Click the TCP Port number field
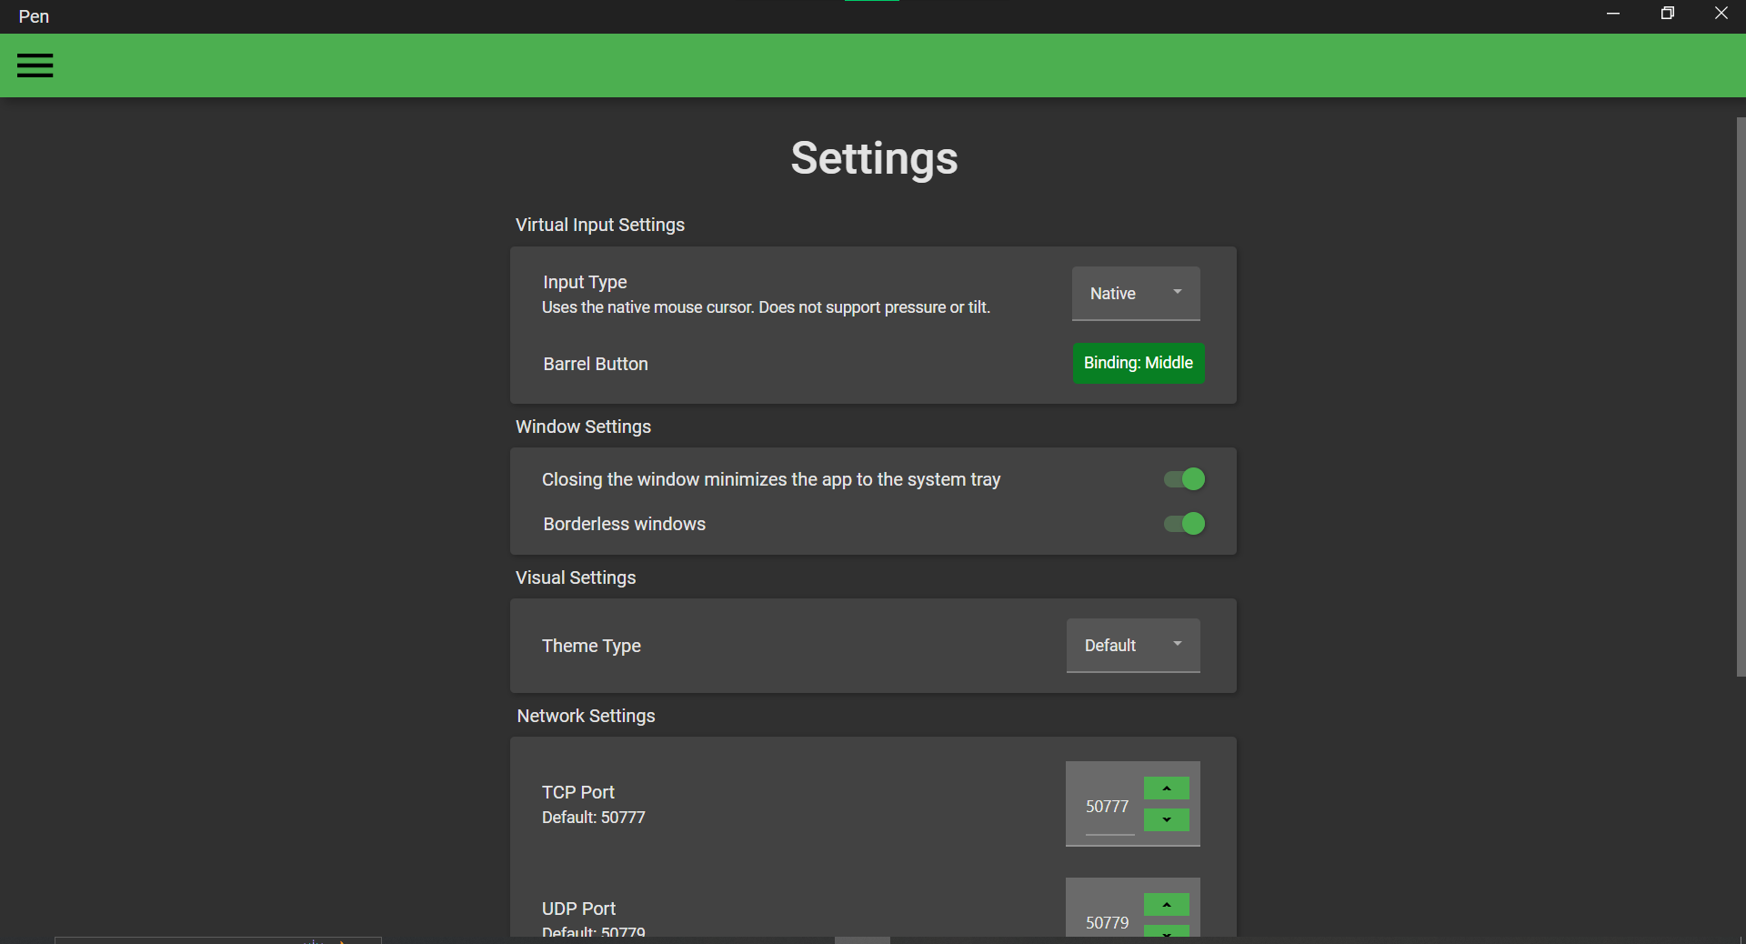This screenshot has height=944, width=1746. coord(1107,807)
